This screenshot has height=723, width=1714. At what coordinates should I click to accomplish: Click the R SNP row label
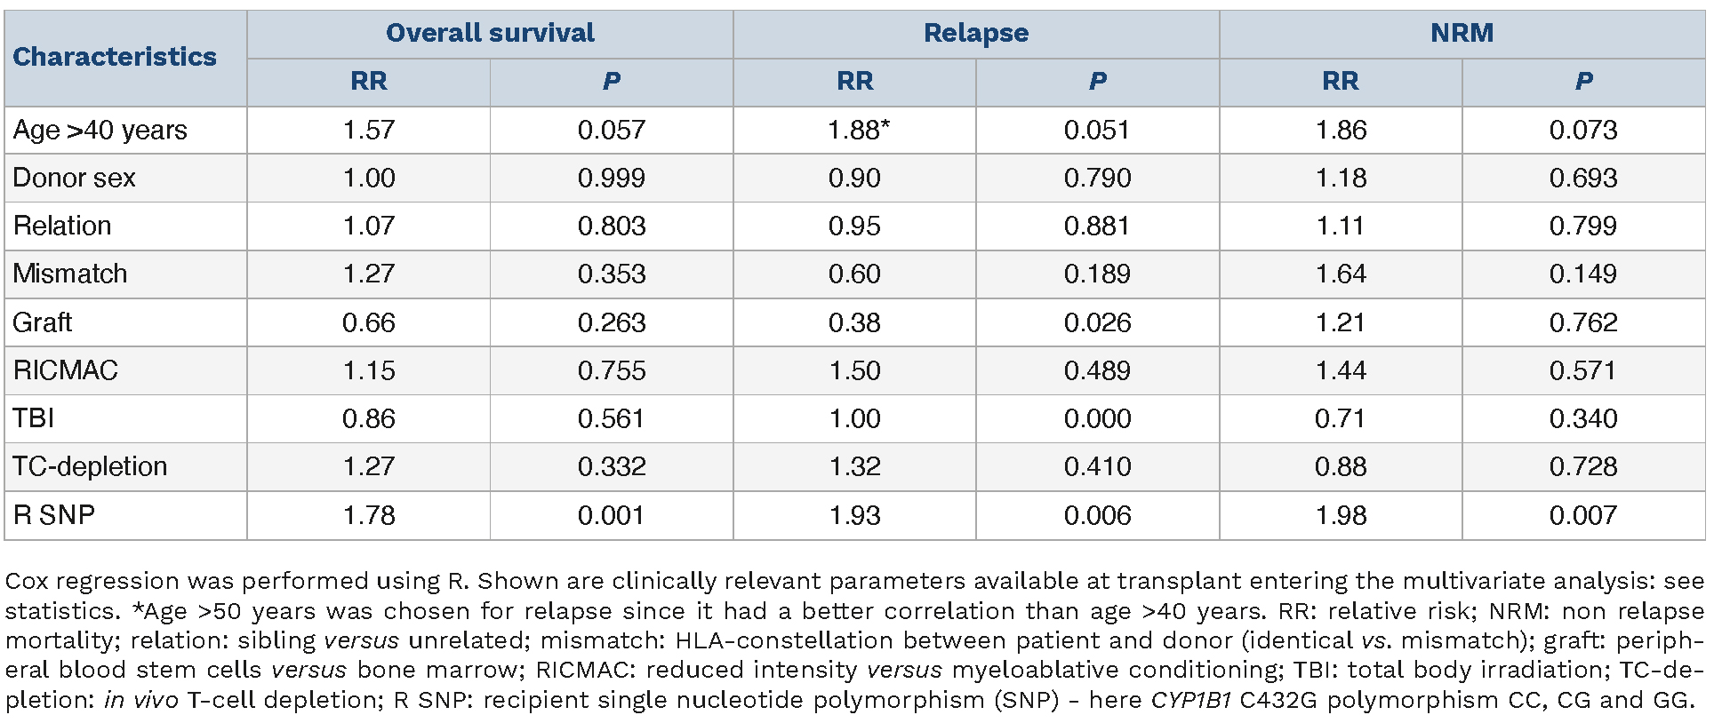(54, 515)
